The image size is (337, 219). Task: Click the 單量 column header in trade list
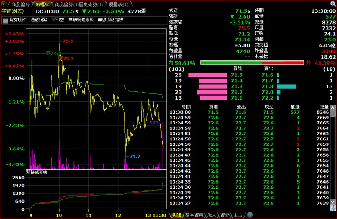(295, 107)
